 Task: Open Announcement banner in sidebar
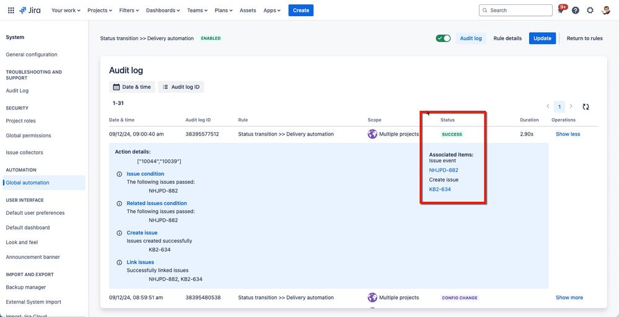tap(33, 257)
